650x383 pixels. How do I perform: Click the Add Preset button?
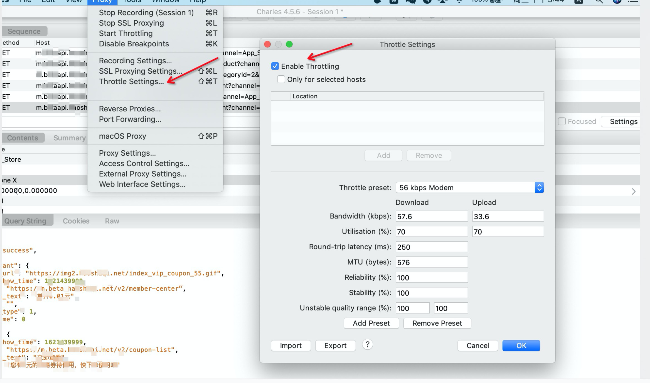tap(371, 323)
